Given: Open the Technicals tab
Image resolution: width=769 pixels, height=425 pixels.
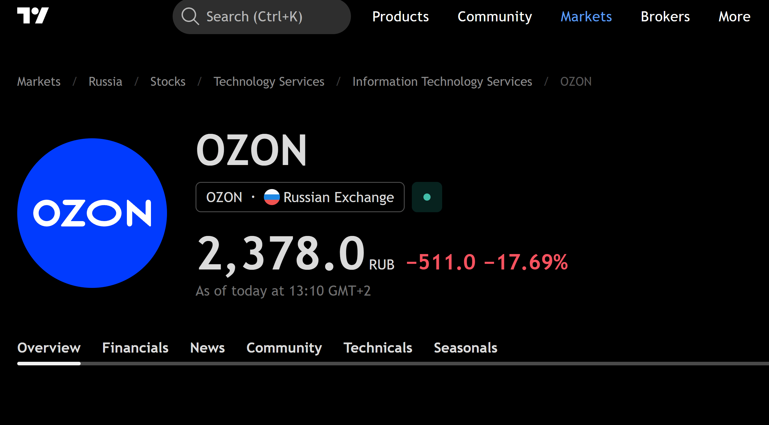Looking at the screenshot, I should pyautogui.click(x=378, y=348).
